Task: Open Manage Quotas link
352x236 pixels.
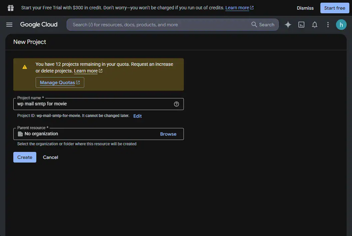Action: pos(60,82)
